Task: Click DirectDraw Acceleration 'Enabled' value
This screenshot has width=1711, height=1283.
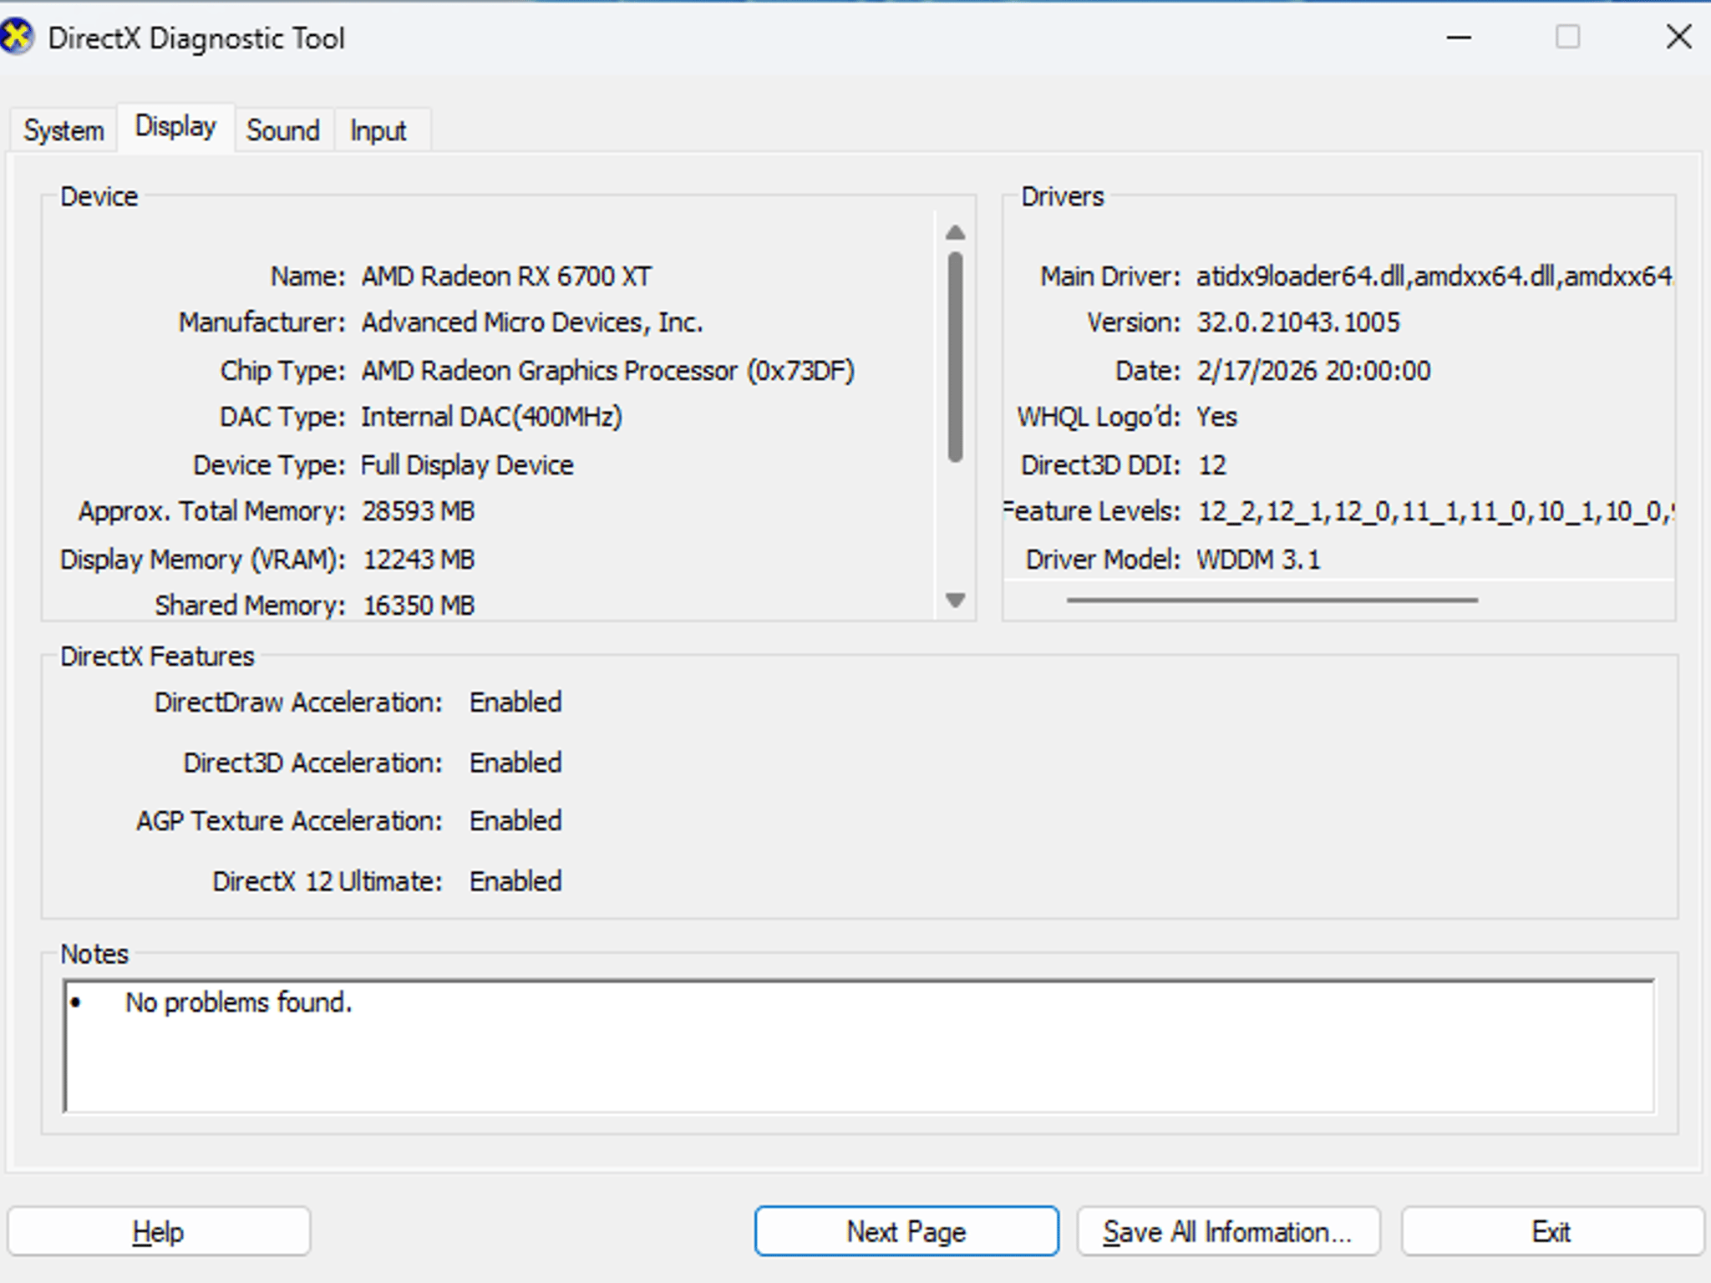Action: pos(515,702)
